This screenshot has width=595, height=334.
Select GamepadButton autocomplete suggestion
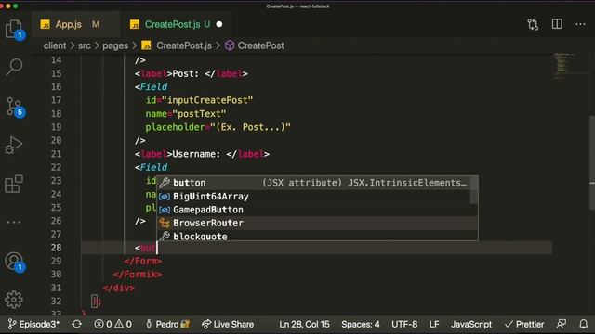tap(317, 210)
